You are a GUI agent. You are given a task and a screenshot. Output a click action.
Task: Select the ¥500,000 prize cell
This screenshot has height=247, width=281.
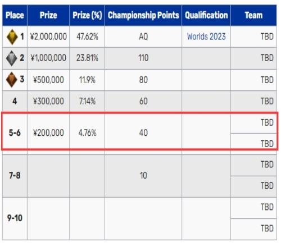pyautogui.click(x=48, y=80)
